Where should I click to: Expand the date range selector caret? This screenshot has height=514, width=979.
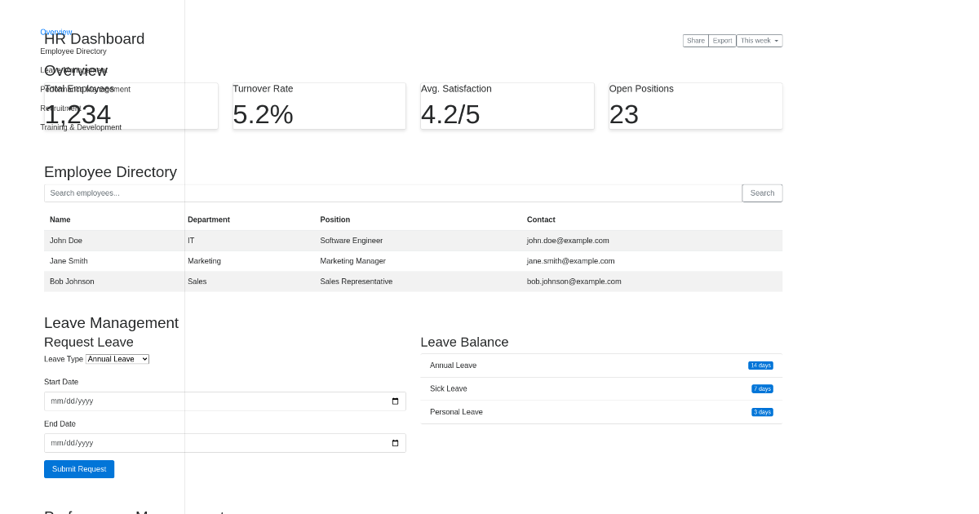click(x=777, y=40)
